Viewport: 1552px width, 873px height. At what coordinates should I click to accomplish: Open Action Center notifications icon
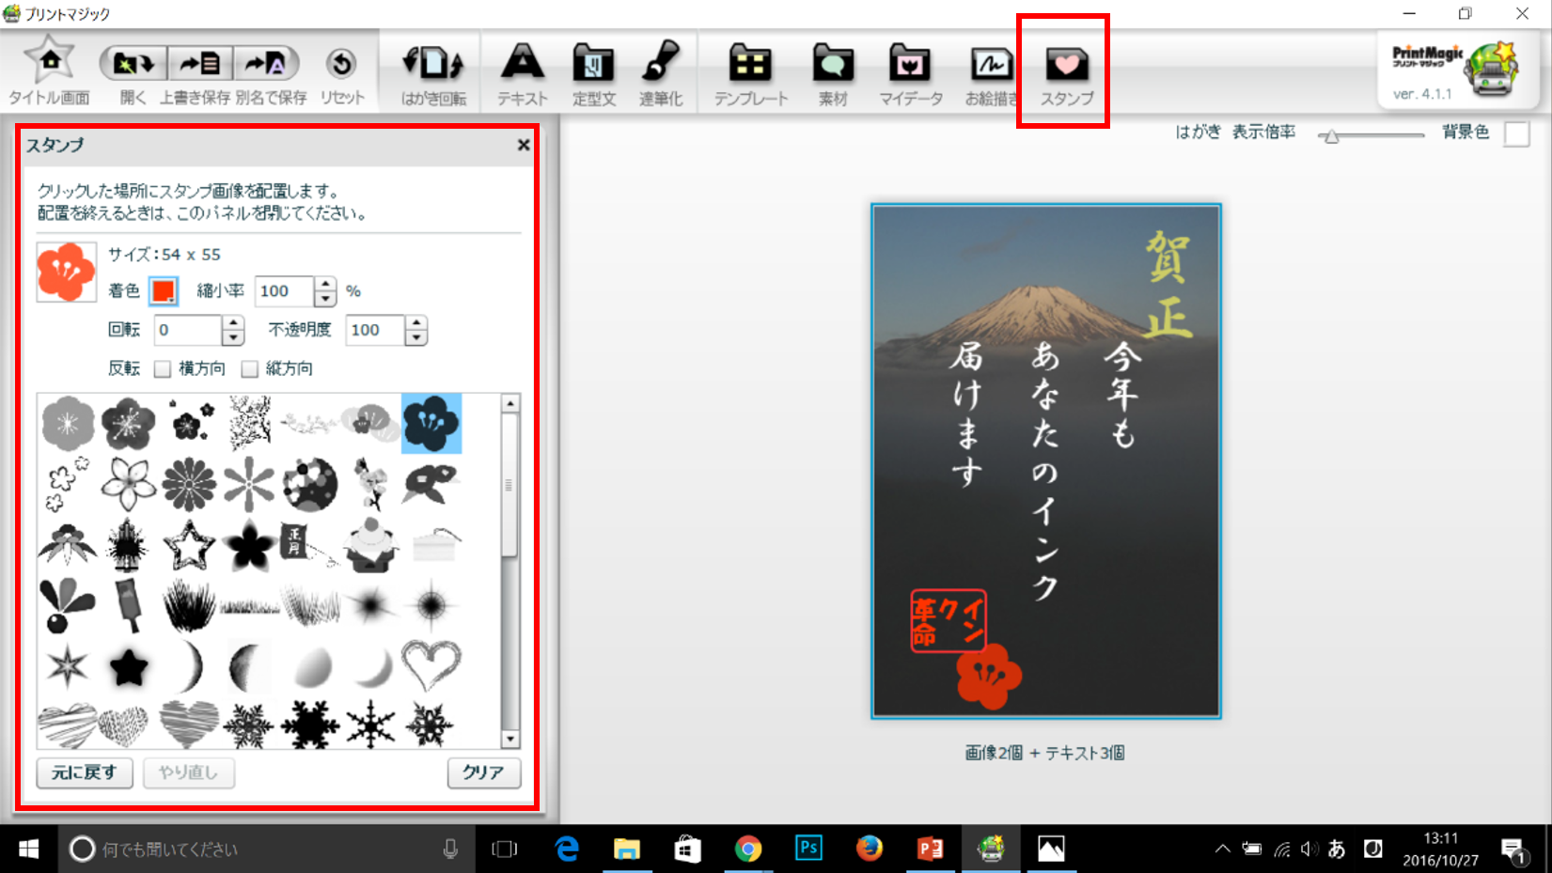(1513, 850)
